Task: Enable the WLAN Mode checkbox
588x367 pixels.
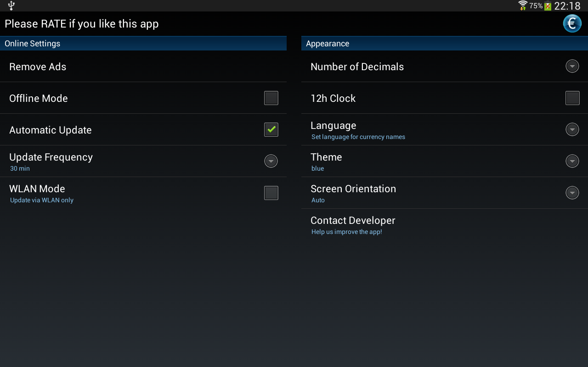Action: click(x=271, y=193)
